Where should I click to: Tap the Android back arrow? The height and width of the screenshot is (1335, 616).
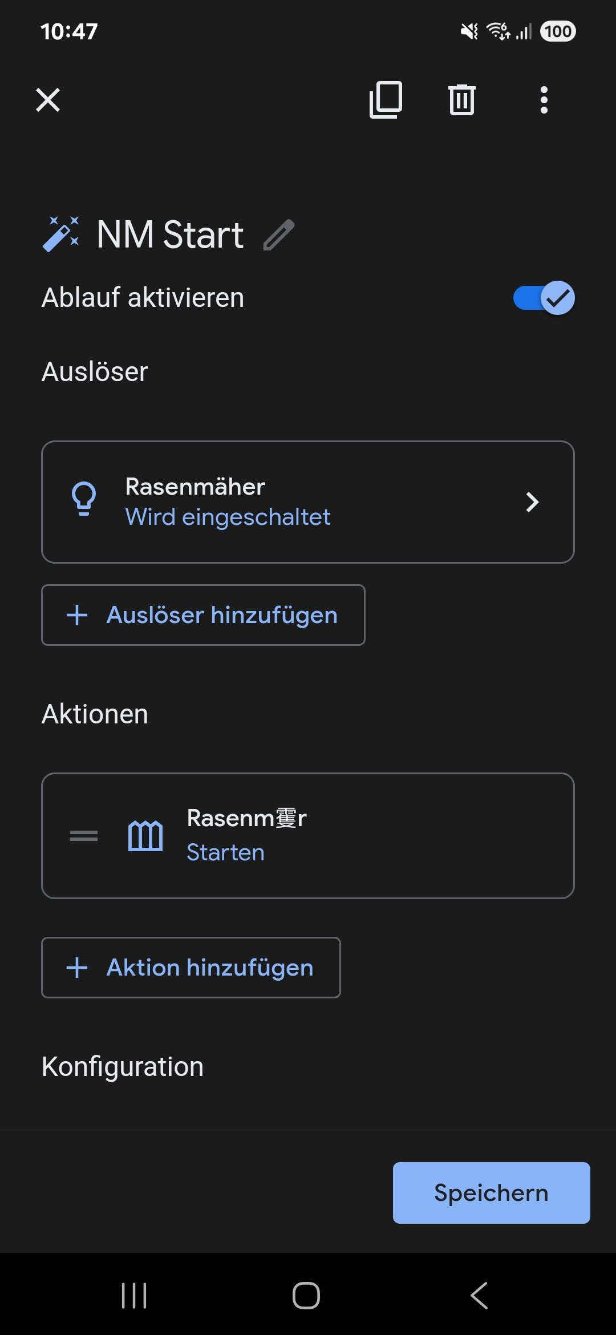(x=479, y=1296)
